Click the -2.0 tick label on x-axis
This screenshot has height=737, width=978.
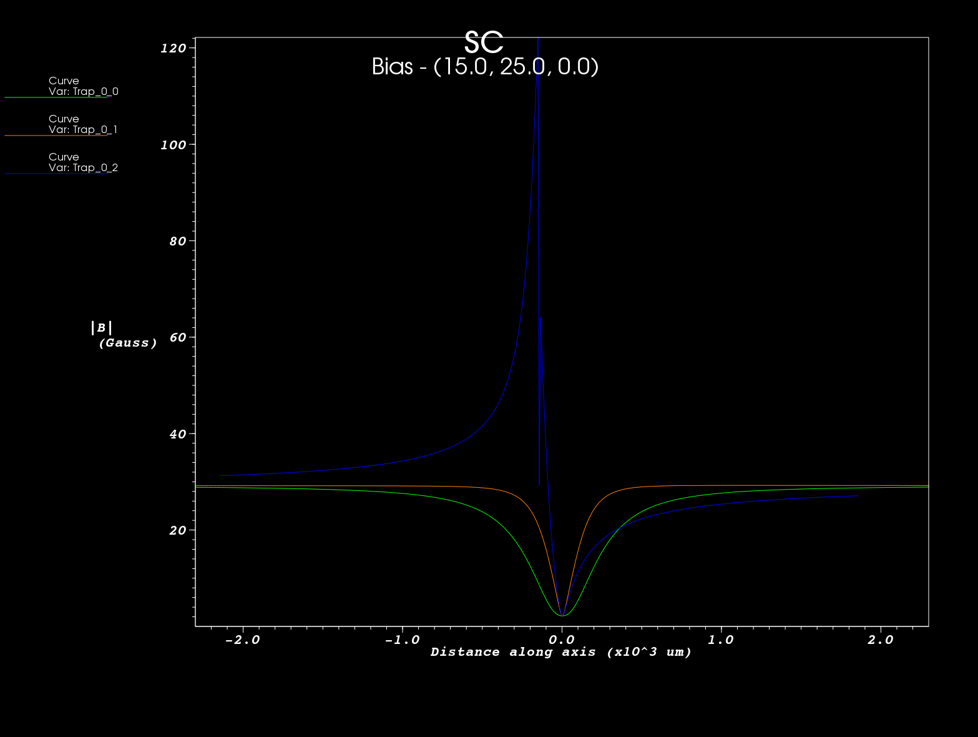tap(242, 640)
